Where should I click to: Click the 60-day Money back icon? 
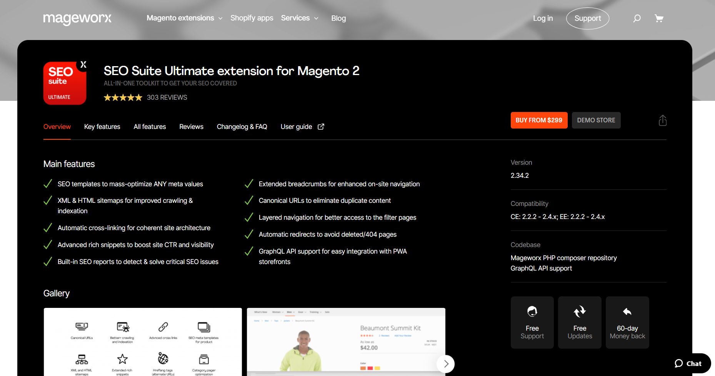point(627,311)
